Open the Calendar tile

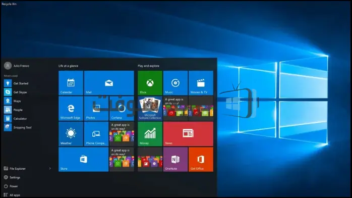(x=71, y=83)
